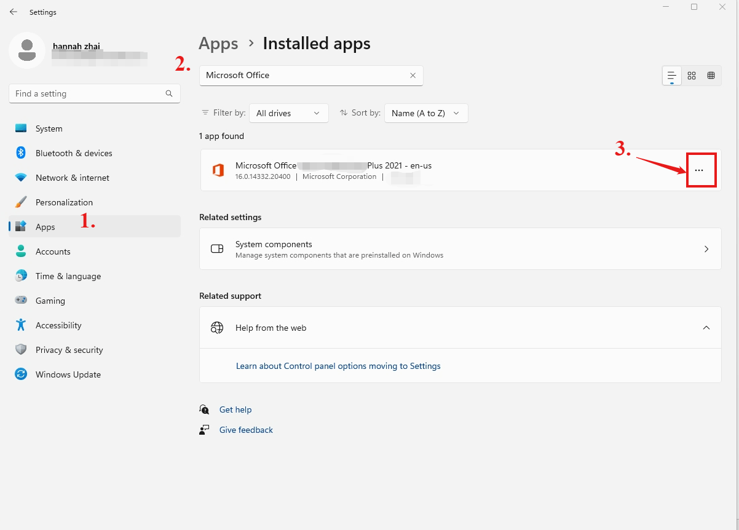
Task: Click the Gaming controller icon
Action: [21, 301]
